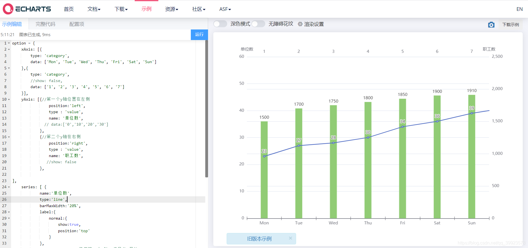Go to 首页 home page
The image size is (528, 248).
69,9
